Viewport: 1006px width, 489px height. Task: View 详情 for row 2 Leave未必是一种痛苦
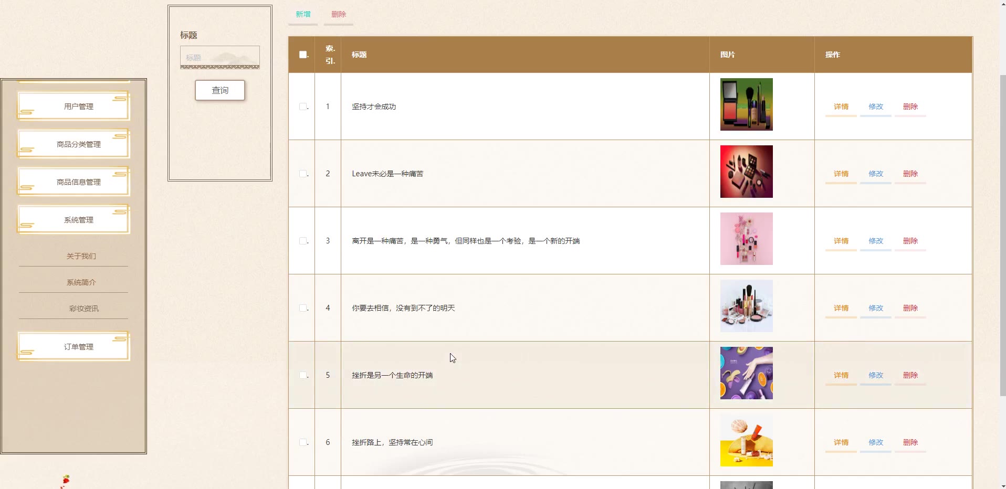coord(841,174)
